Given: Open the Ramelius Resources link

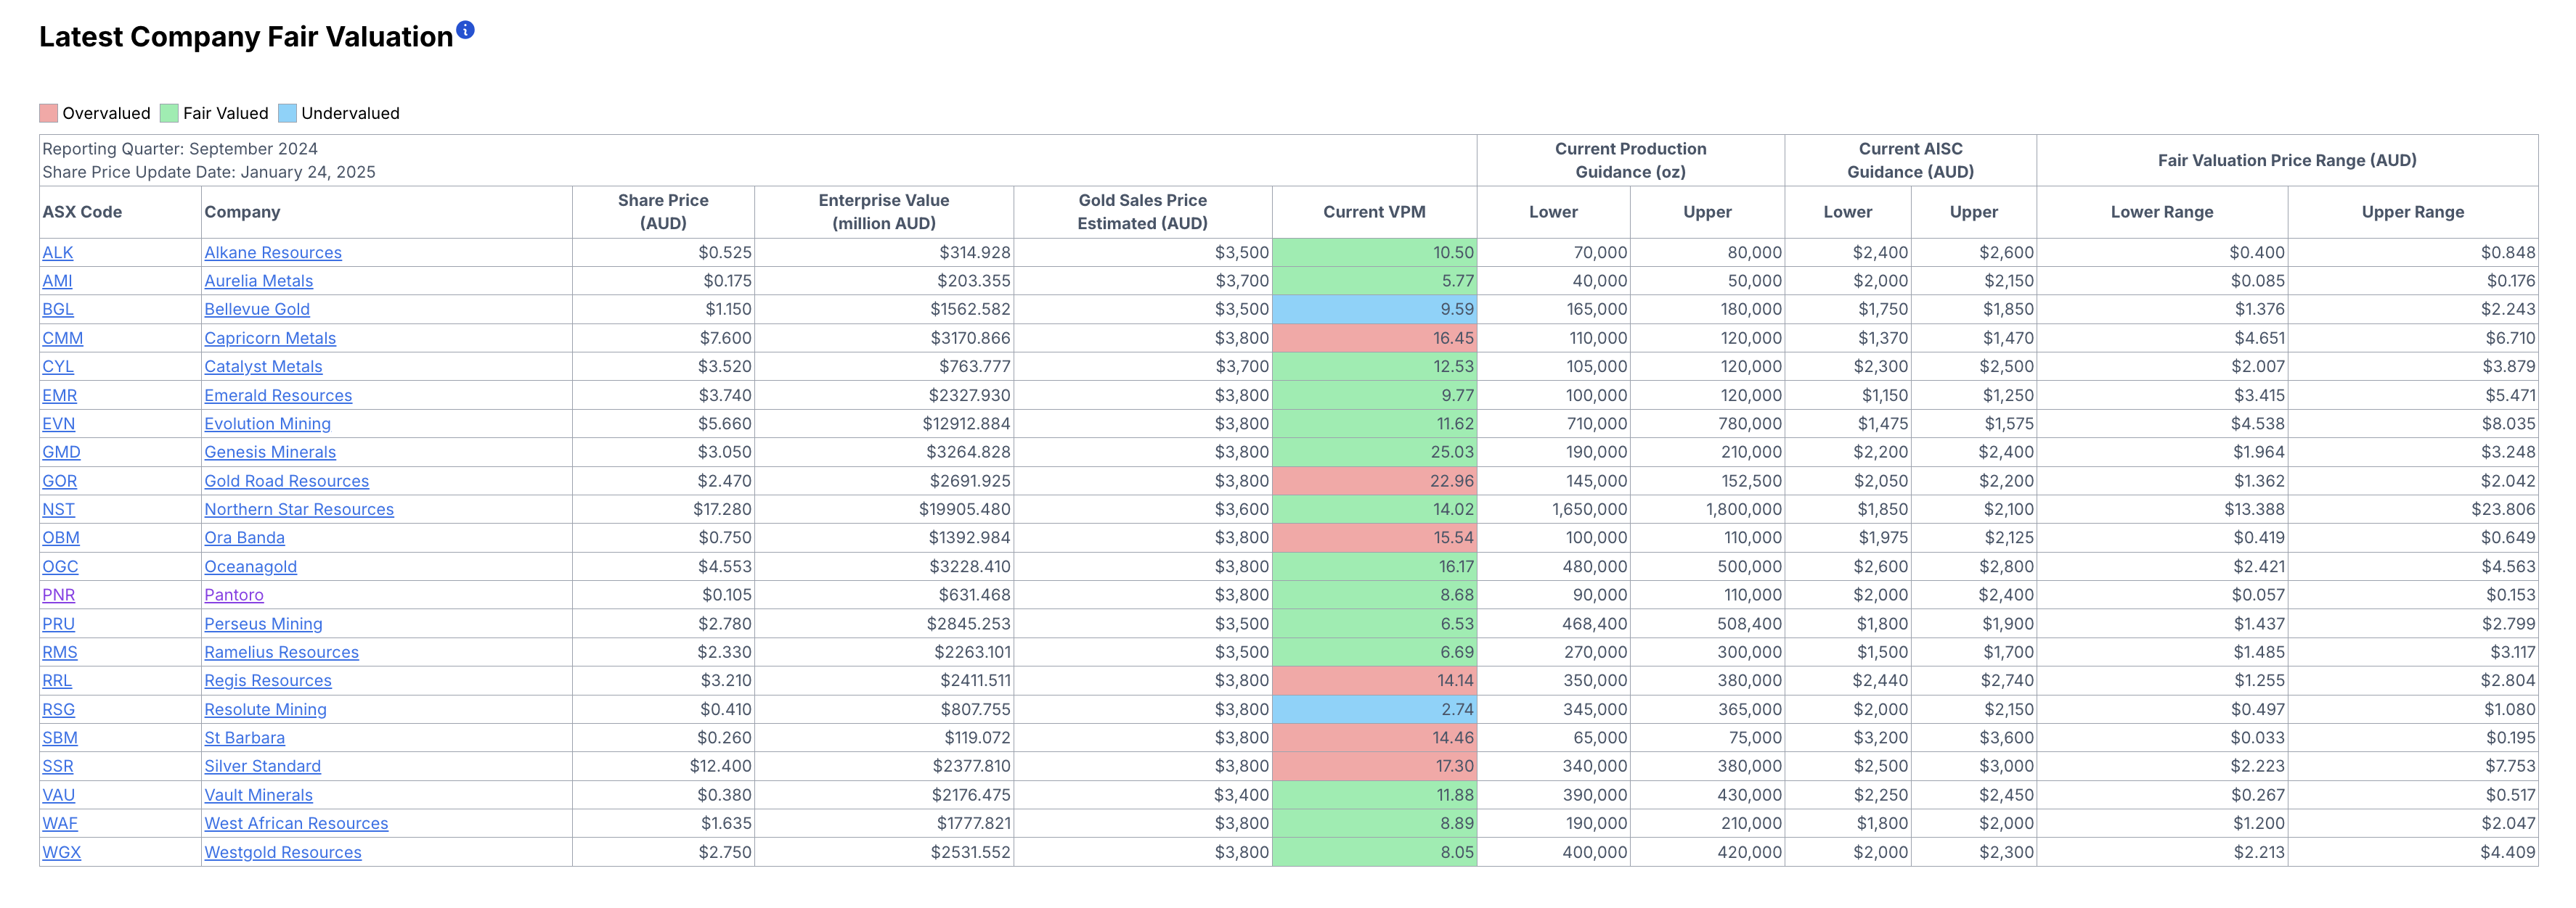Looking at the screenshot, I should pos(281,652).
